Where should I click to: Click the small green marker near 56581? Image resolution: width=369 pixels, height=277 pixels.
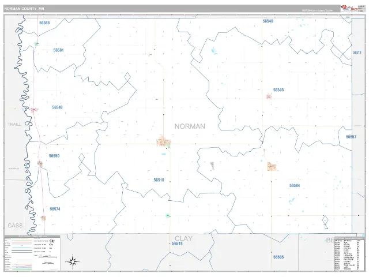[36, 44]
